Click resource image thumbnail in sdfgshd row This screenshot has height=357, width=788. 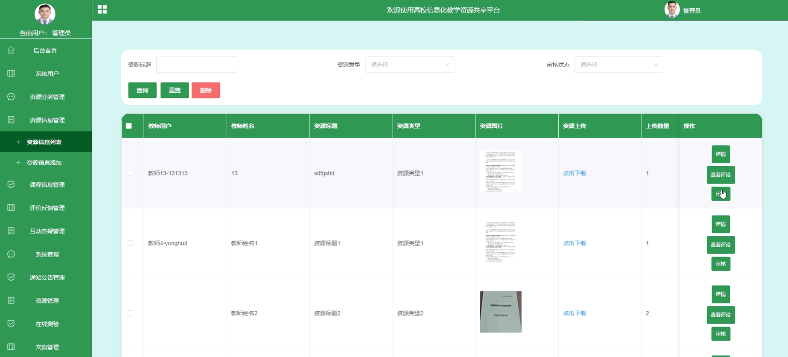click(501, 172)
